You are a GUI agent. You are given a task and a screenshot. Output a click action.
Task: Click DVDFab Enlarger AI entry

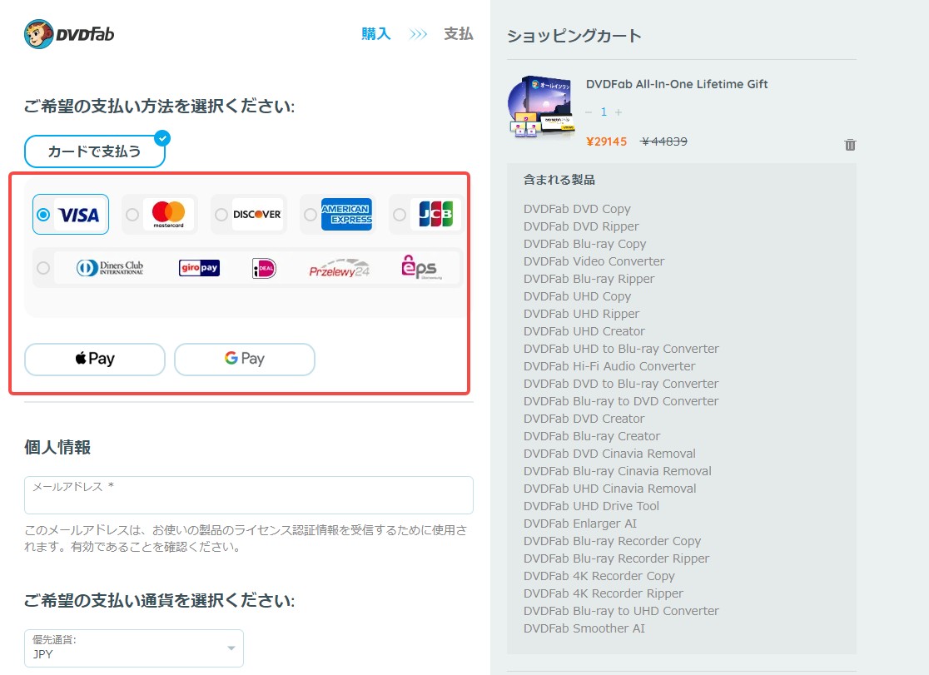pyautogui.click(x=580, y=524)
